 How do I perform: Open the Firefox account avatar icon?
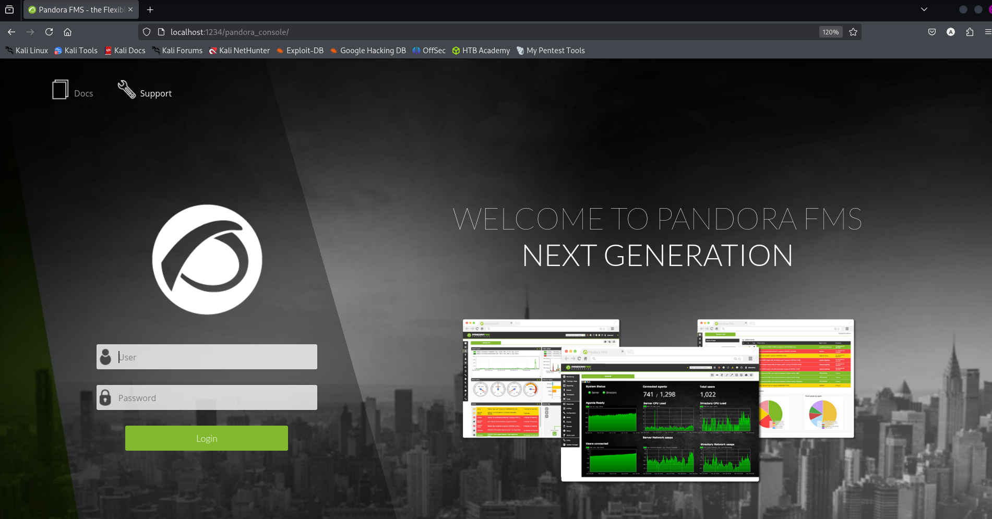click(x=951, y=32)
